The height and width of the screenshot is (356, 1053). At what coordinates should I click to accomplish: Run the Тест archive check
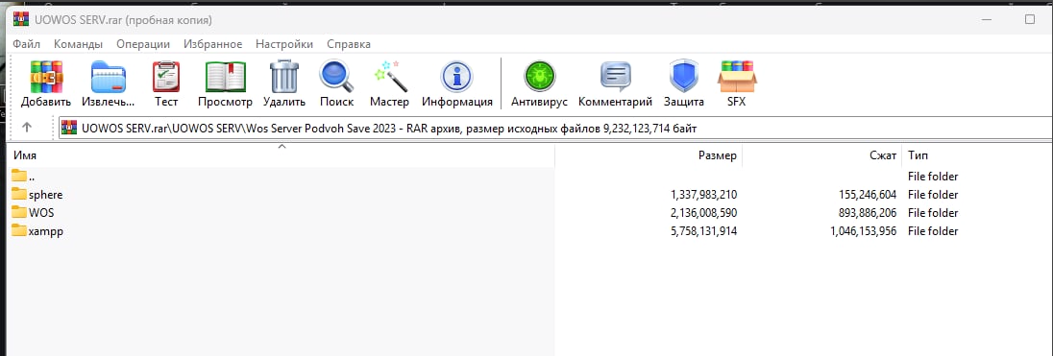166,83
